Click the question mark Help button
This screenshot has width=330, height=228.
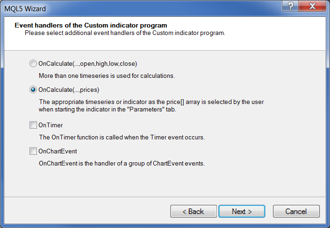click(x=291, y=7)
